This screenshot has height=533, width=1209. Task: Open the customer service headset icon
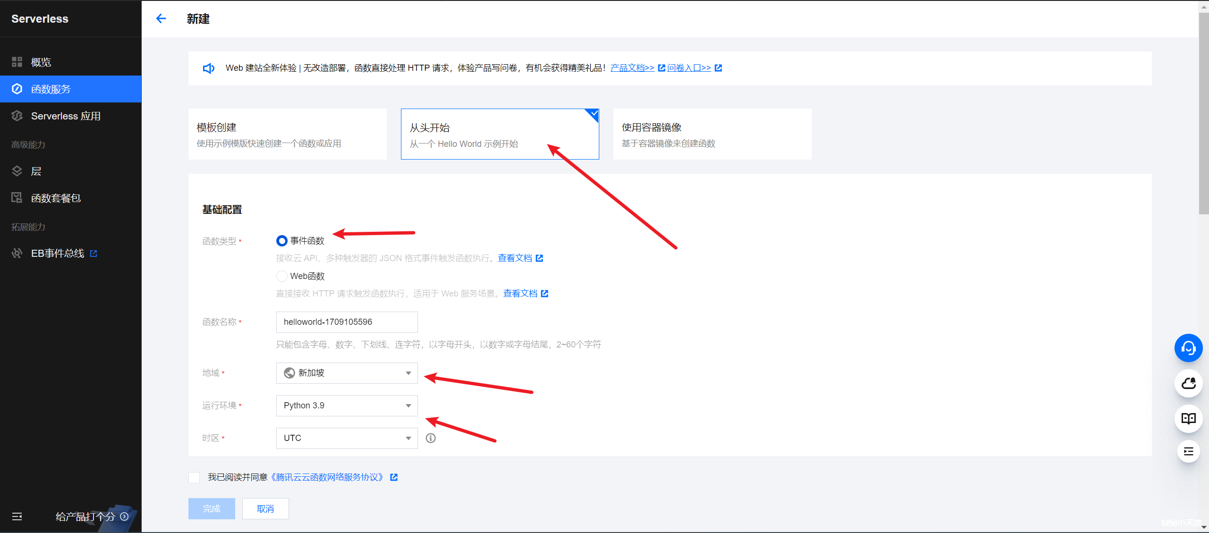click(1189, 348)
